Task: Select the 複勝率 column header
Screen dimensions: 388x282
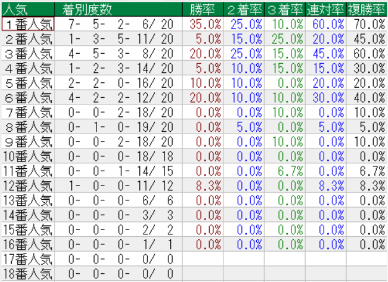Action: [366, 9]
